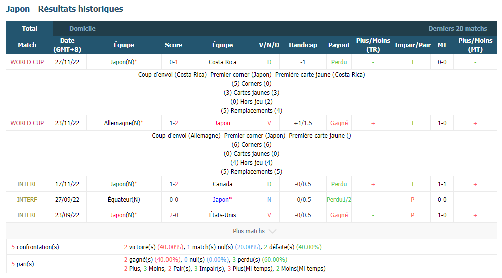Click the 0-1 score cell
502x278 pixels.
point(174,62)
